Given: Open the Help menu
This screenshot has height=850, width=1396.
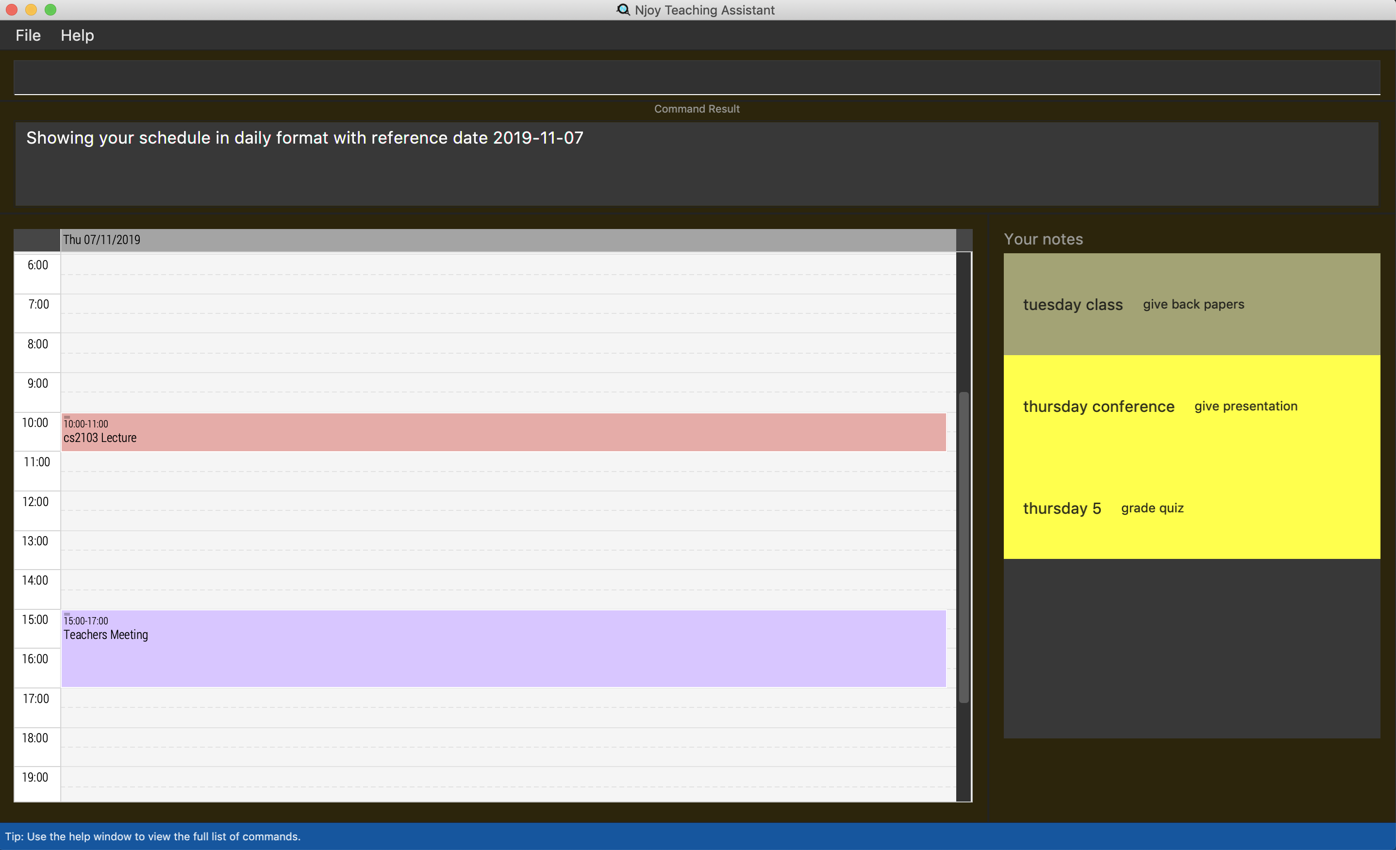Looking at the screenshot, I should [77, 35].
